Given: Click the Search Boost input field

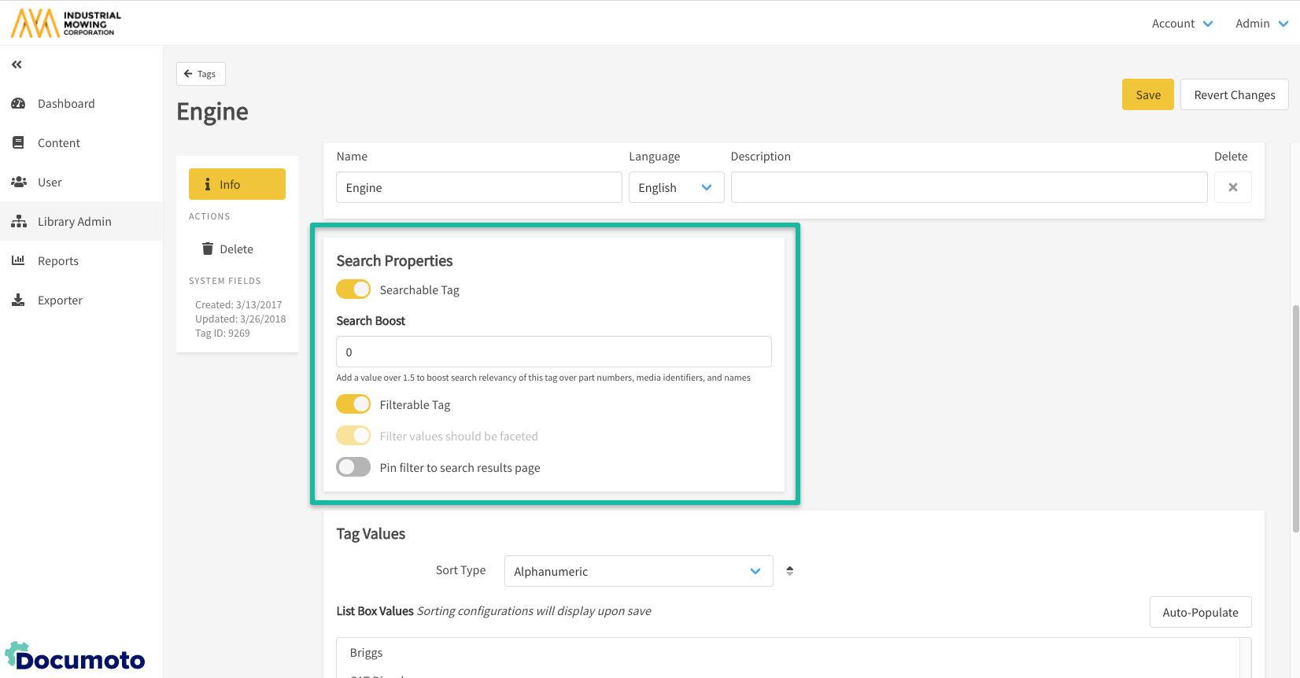Looking at the screenshot, I should [x=553, y=352].
